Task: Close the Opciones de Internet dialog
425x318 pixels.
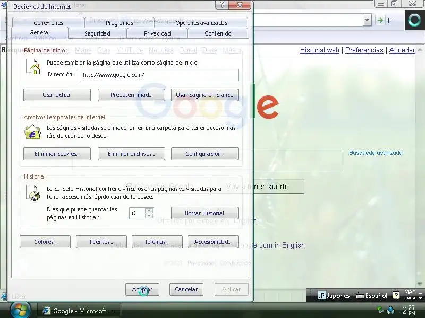Action: coord(240,5)
